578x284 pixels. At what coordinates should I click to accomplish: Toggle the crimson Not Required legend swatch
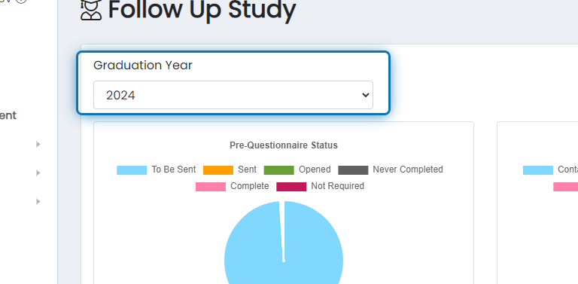(x=291, y=187)
